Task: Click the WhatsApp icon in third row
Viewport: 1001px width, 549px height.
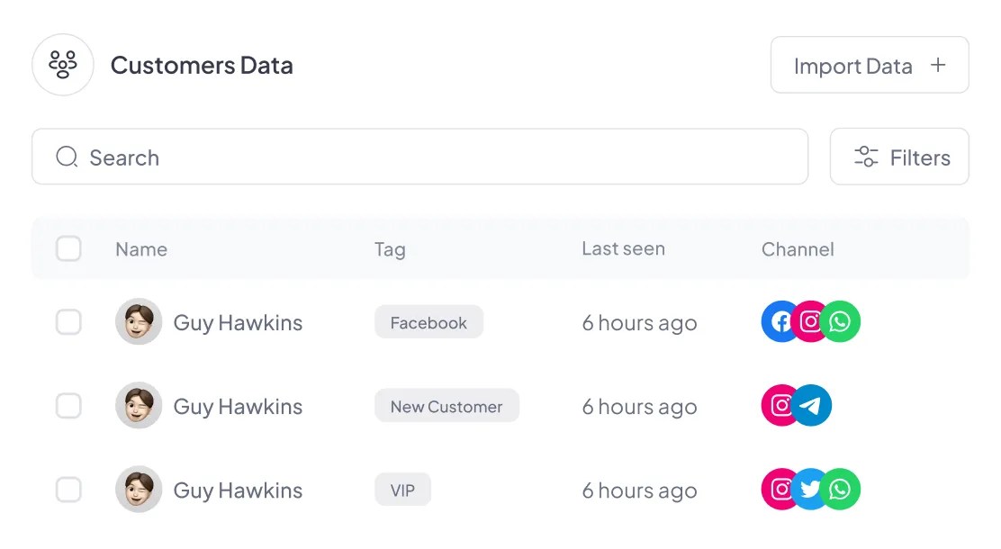Action: click(842, 490)
